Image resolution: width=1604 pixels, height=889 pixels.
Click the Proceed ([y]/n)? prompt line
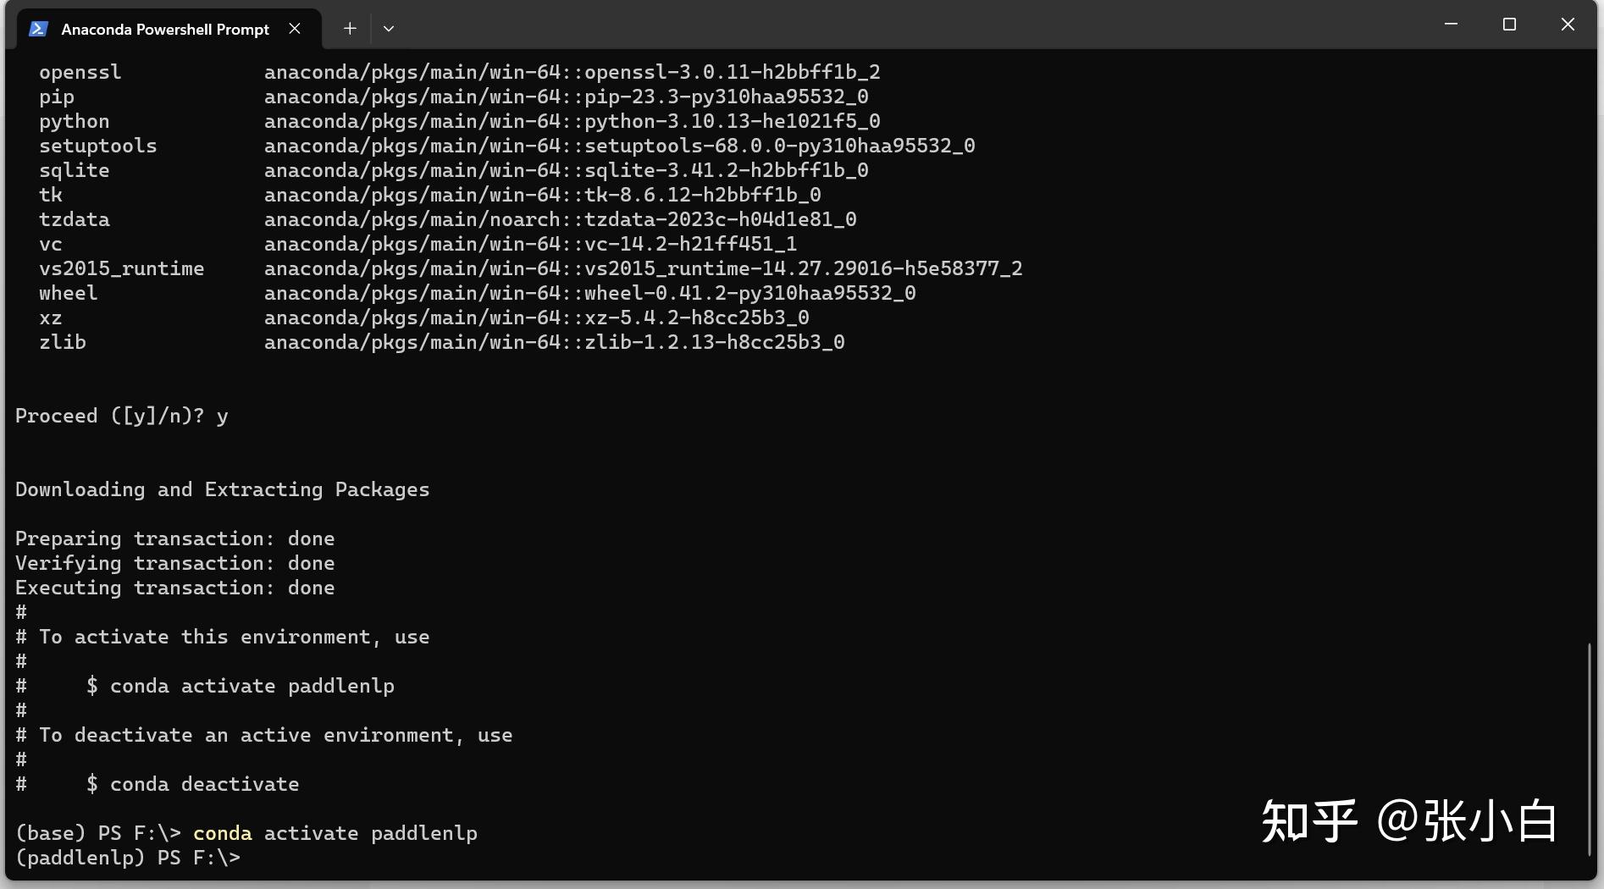[121, 415]
